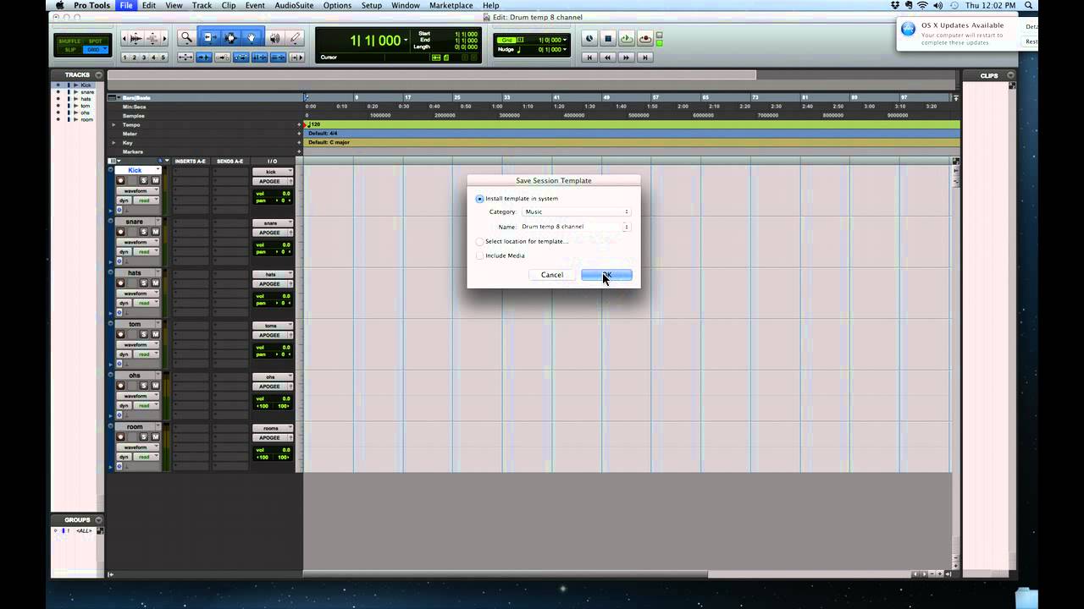Screen dimensions: 1084x609
Task: Click the template Name text field
Action: pos(571,227)
